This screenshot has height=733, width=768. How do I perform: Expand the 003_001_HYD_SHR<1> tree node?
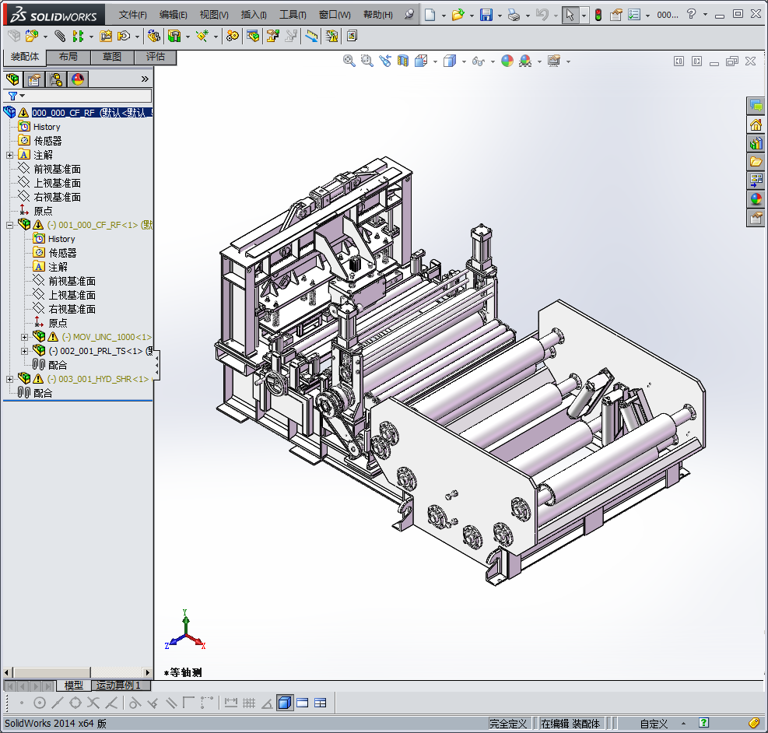(9, 379)
